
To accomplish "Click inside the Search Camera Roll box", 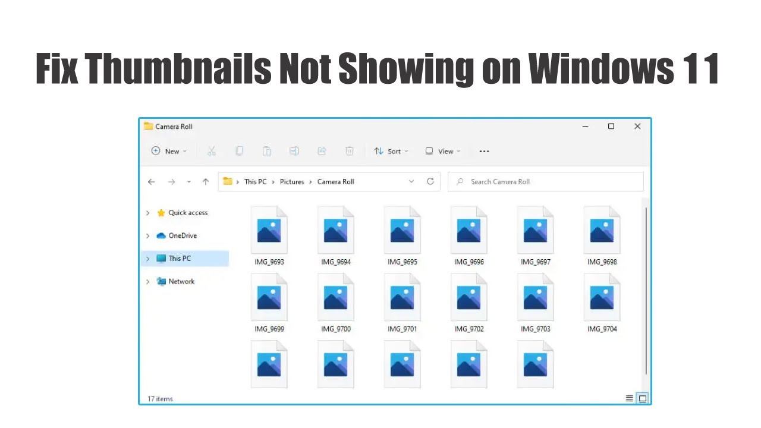I will [546, 181].
